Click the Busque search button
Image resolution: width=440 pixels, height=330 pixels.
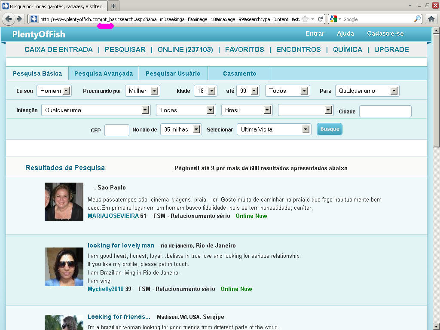[330, 129]
